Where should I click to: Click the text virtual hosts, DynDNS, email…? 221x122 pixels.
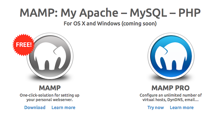pyautogui.click(x=170, y=99)
